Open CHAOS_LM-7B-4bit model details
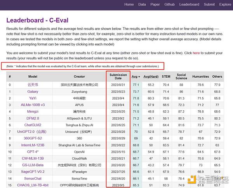The width and height of the screenshot is (233, 188). pyautogui.click(x=33, y=185)
